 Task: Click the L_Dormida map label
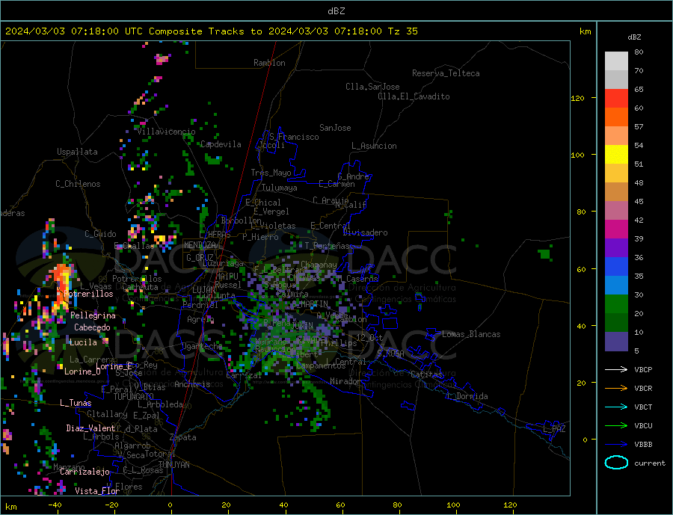pos(468,396)
